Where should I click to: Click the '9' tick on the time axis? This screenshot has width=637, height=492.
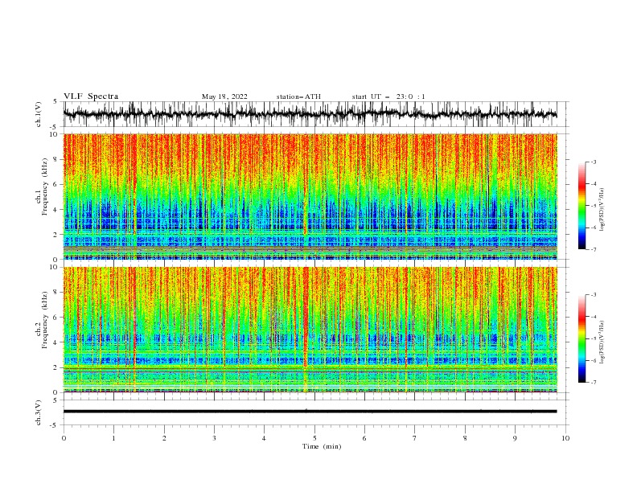coord(515,438)
